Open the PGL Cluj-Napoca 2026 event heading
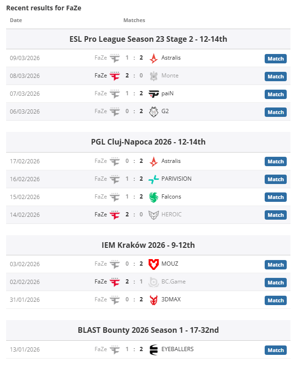Image resolution: width=298 pixels, height=368 pixels. [x=148, y=142]
